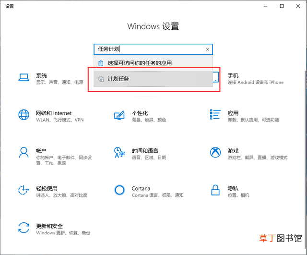Close the 设置 window
The width and height of the screenshot is (307, 255).
pos(298,6)
